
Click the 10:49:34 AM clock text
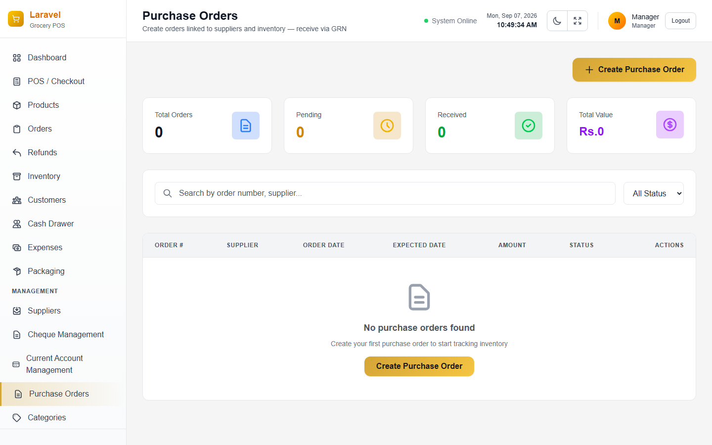pyautogui.click(x=517, y=25)
